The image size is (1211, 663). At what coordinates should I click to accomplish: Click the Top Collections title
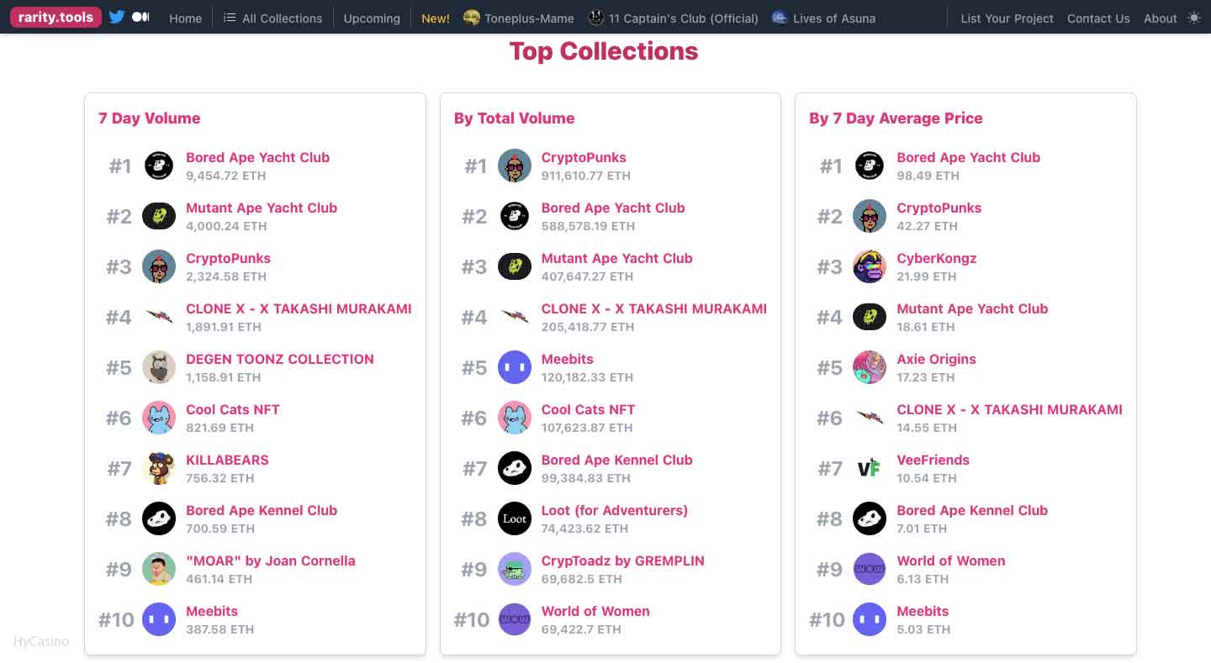[x=604, y=50]
